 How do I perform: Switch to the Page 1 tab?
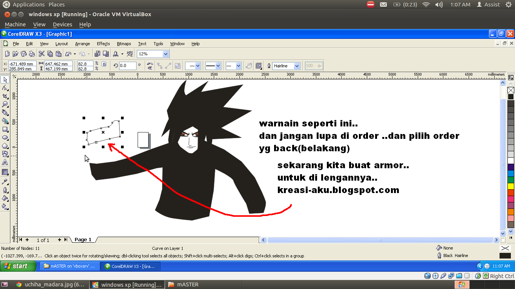(83, 240)
